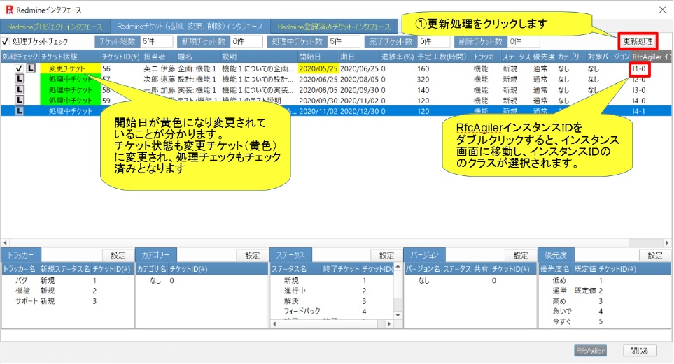Screen dimensions: 674x364
Task: Click the 開始日 column header
Action: tap(309, 57)
